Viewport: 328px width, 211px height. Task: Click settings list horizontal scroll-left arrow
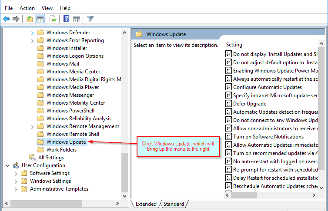(x=227, y=195)
